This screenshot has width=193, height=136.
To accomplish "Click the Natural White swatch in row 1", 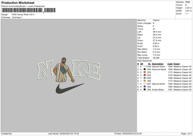I will click(144, 66).
